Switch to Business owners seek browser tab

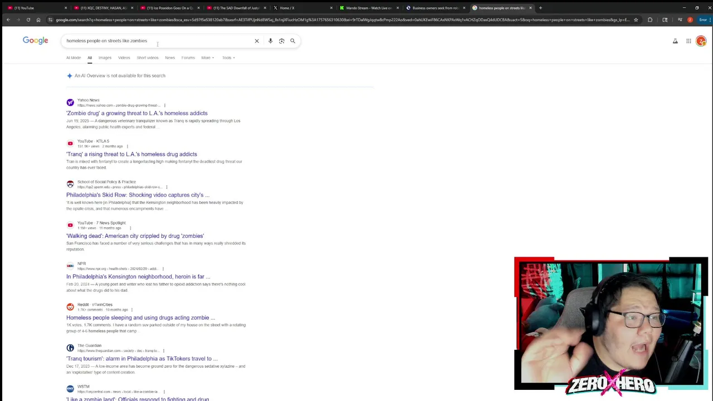(x=435, y=8)
